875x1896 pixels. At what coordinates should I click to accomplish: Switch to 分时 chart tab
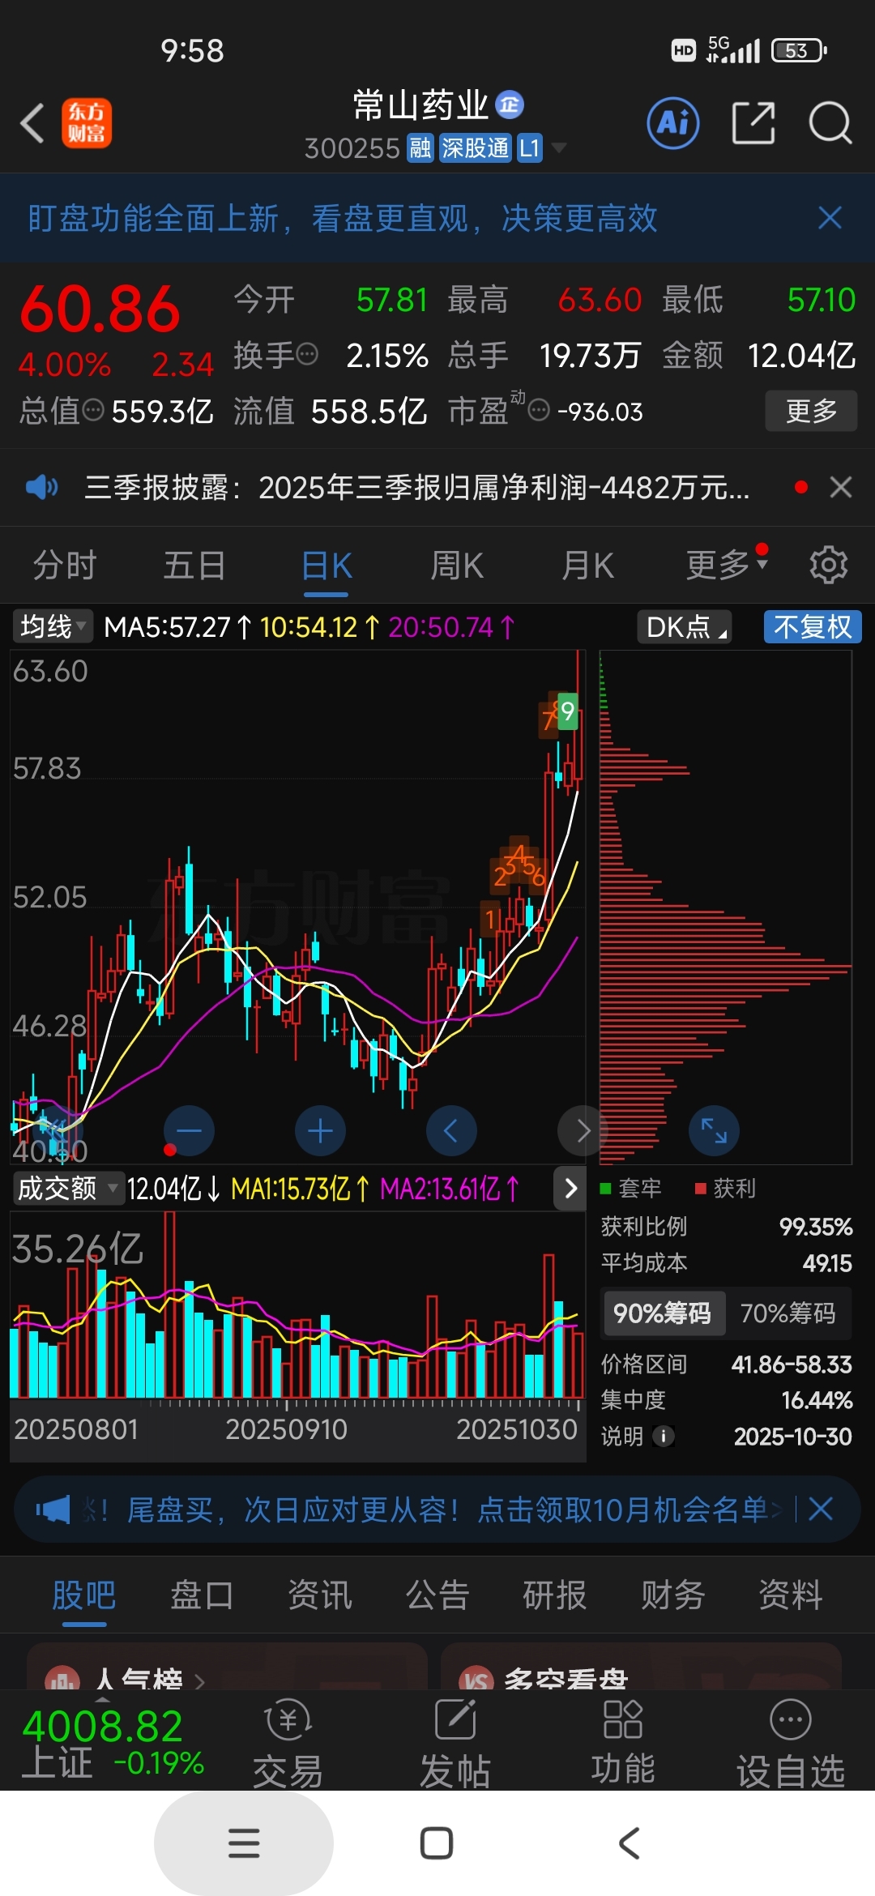click(x=65, y=565)
